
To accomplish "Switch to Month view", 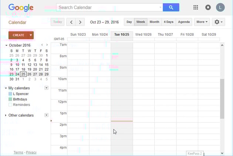I will pos(154,22).
